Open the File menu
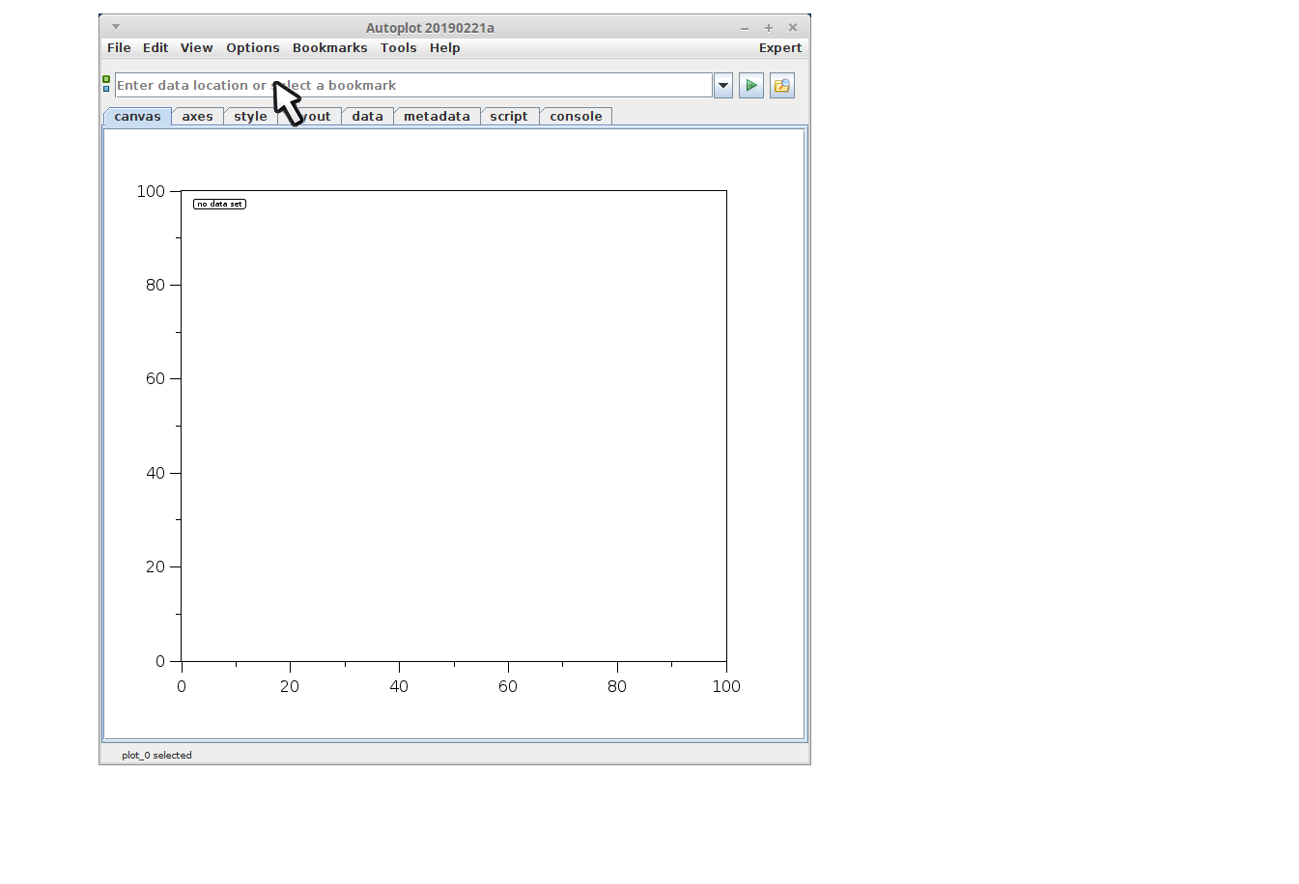Viewport: 1299px width, 884px height. pos(119,48)
